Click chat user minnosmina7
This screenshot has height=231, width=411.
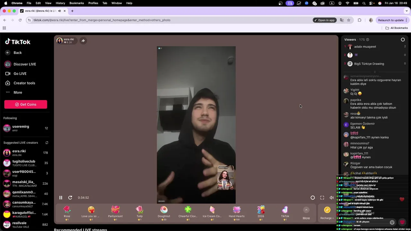click(360, 143)
